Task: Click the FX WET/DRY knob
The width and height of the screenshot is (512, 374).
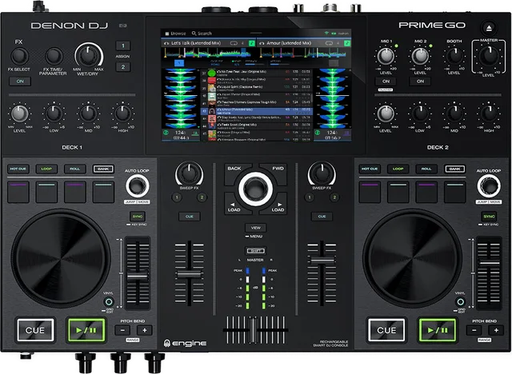Action: click(88, 55)
